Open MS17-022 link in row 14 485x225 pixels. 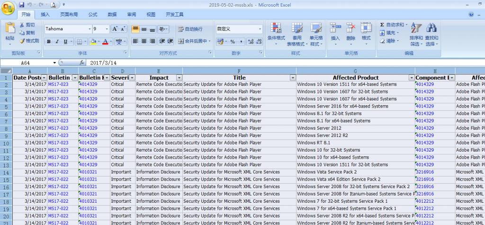tap(58, 172)
